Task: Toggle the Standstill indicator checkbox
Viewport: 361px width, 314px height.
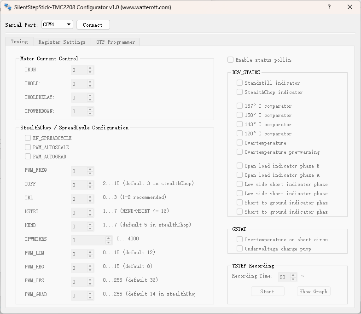Action: [239, 83]
